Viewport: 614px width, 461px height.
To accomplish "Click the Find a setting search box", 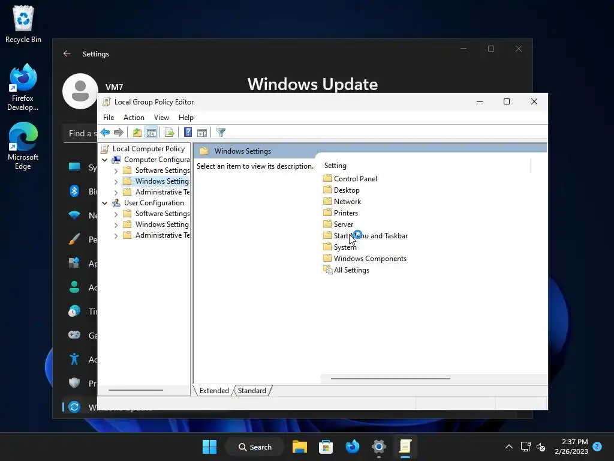I will [80, 133].
